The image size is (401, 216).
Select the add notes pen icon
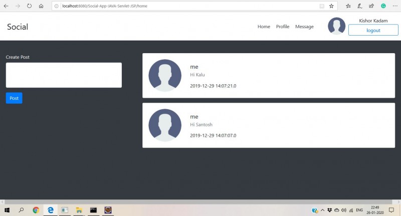359,6
